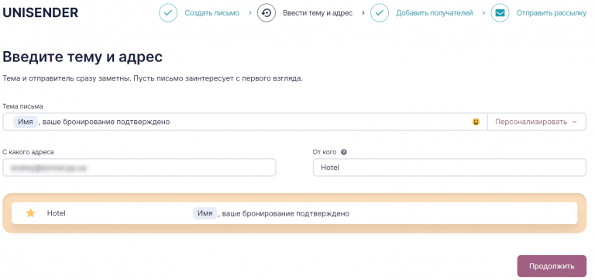Click the checkmark icon beside Создать письмо
This screenshot has height=280, width=595.
(x=168, y=13)
